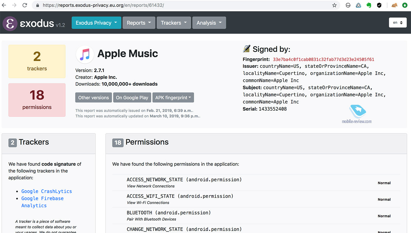Image resolution: width=411 pixels, height=233 pixels.
Task: Click the purple Exodus logo
Action: click(x=10, y=23)
